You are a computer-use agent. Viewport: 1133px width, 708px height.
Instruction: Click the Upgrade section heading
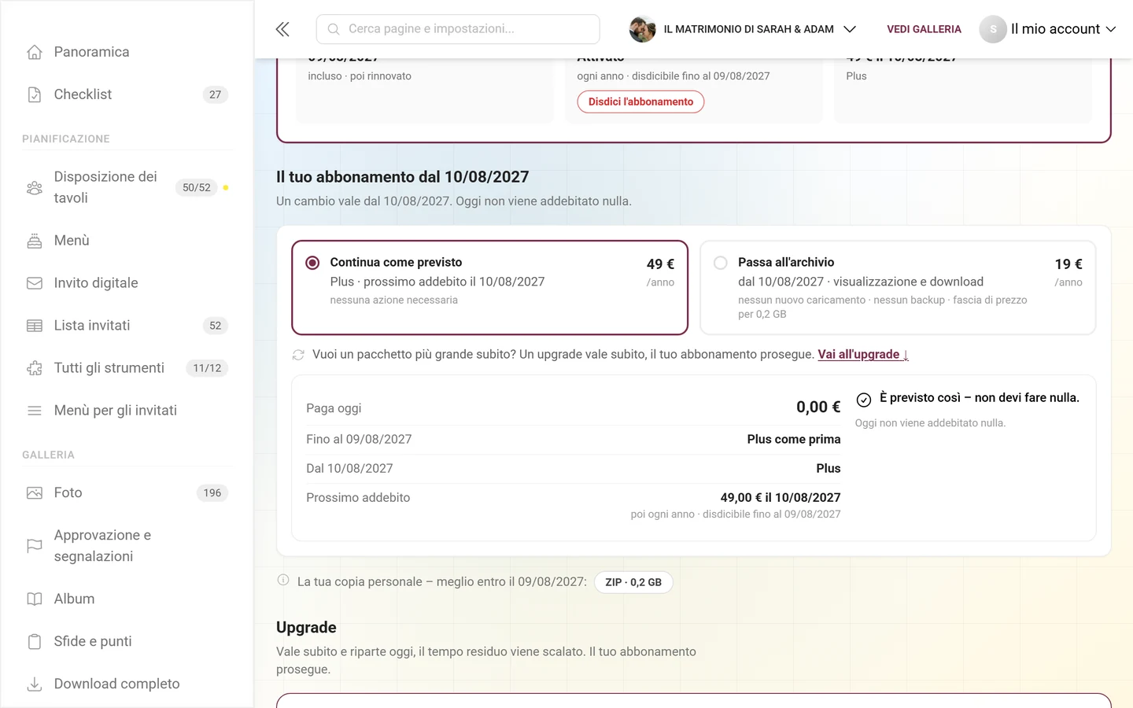[x=306, y=628]
